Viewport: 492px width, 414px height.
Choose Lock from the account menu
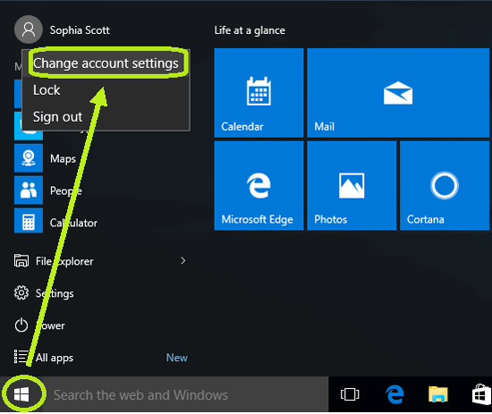(106, 90)
